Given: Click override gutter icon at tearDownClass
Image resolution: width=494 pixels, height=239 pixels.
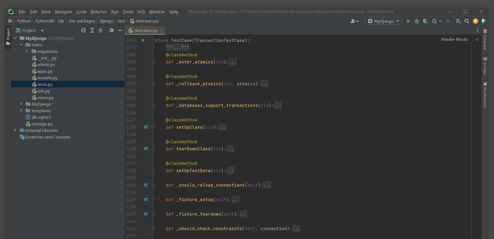Looking at the screenshot, I should [x=146, y=149].
